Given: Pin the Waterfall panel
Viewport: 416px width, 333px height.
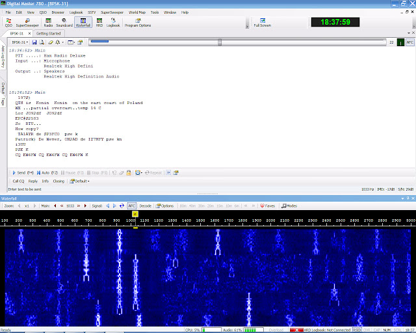Looking at the screenshot, I should pos(408,198).
